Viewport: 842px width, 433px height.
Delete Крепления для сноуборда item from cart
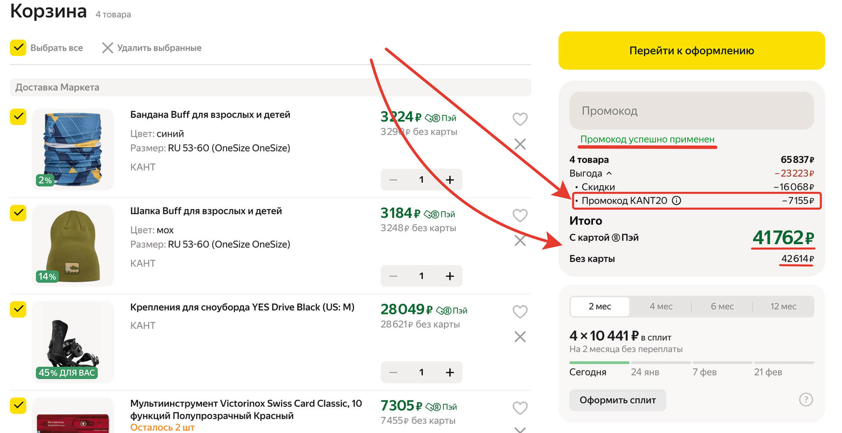pyautogui.click(x=520, y=337)
